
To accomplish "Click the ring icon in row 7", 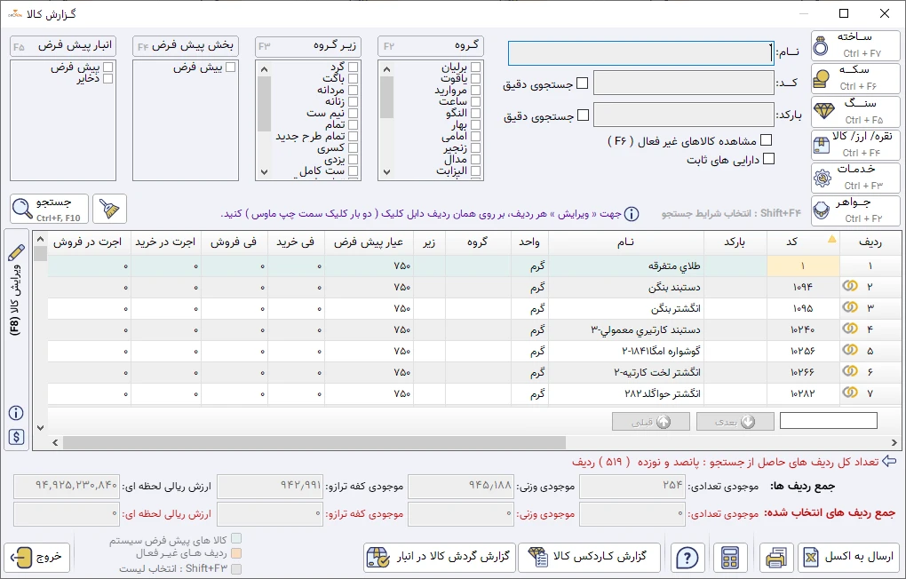I will (x=850, y=393).
